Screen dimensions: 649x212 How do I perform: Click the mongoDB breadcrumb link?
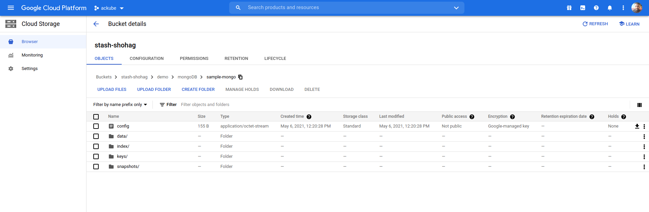click(187, 77)
